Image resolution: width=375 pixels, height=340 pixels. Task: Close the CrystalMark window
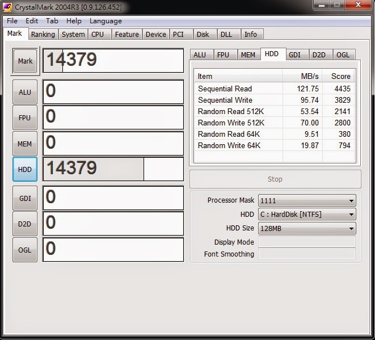358,5
